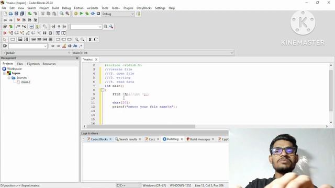Collapse the fopen project node
The image size is (335, 188).
tap(4, 73)
